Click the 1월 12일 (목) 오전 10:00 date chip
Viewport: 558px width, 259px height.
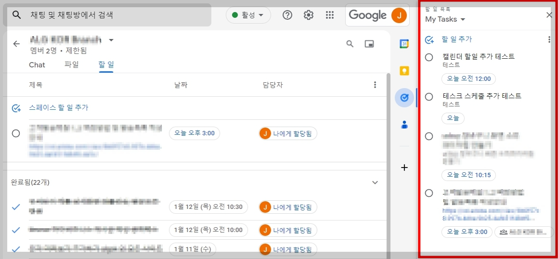(208, 230)
